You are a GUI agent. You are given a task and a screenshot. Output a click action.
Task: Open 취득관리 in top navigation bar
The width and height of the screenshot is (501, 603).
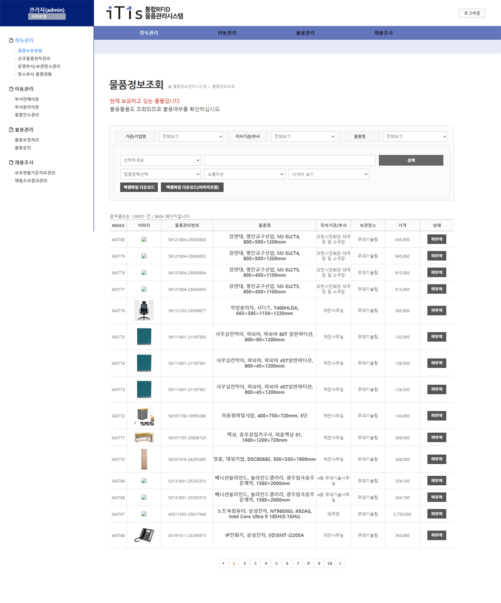click(149, 33)
